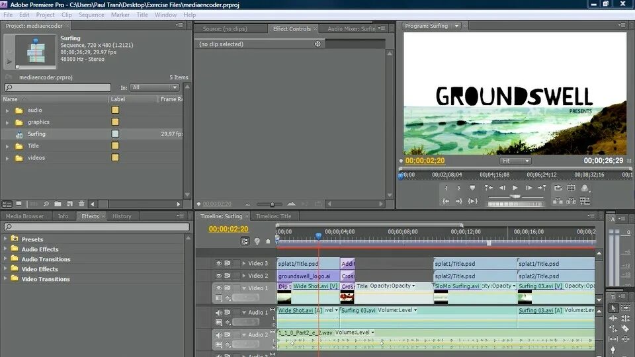The width and height of the screenshot is (635, 357).
Task: Click the label color swatch for Surfing
Action: [x=115, y=134]
